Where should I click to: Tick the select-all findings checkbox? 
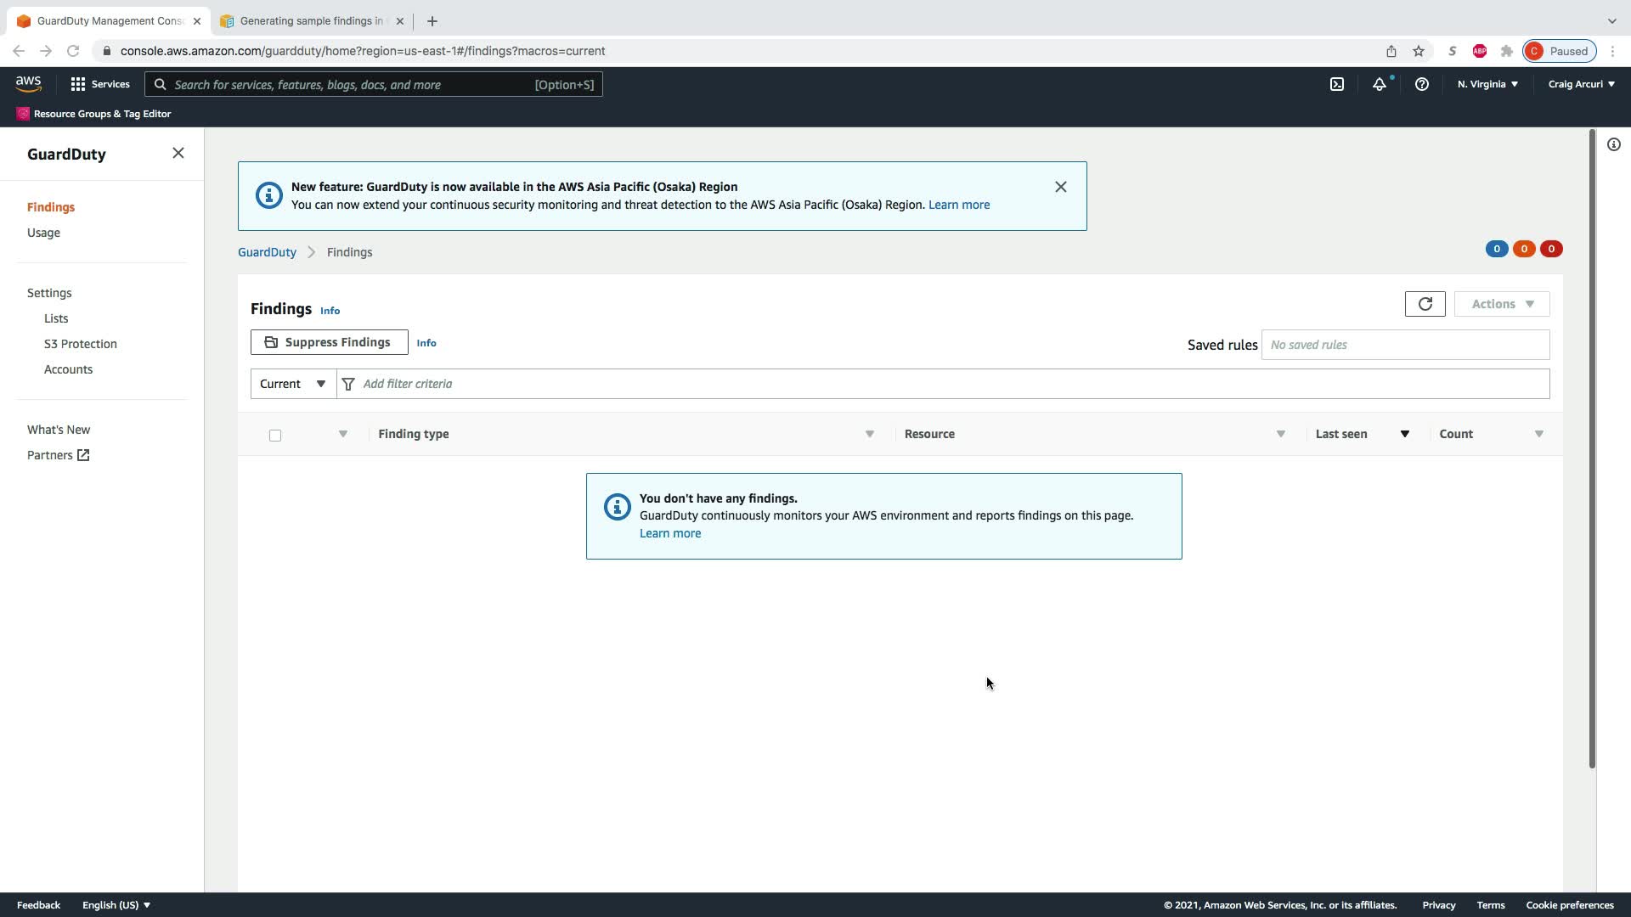coord(275,436)
